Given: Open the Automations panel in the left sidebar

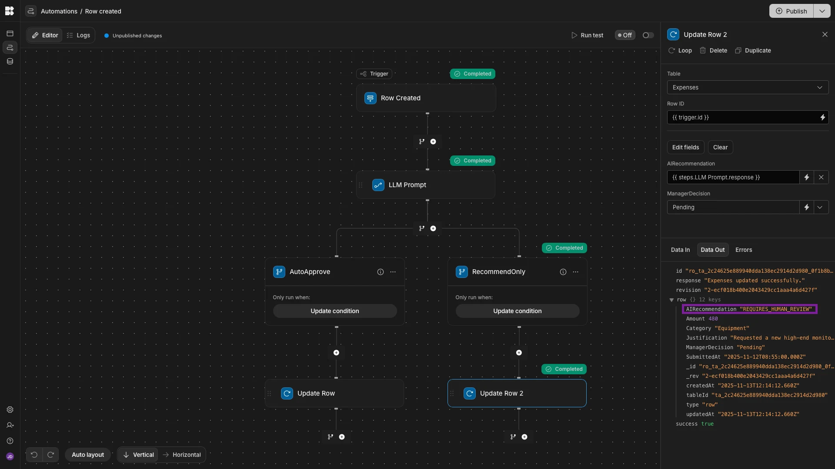Looking at the screenshot, I should coord(10,47).
